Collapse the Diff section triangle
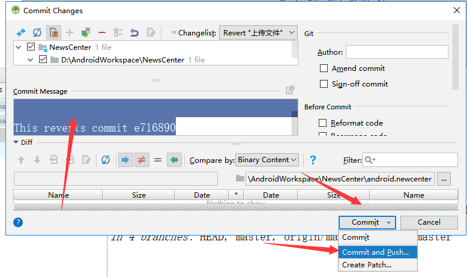Image resolution: width=467 pixels, height=277 pixels. [16, 142]
